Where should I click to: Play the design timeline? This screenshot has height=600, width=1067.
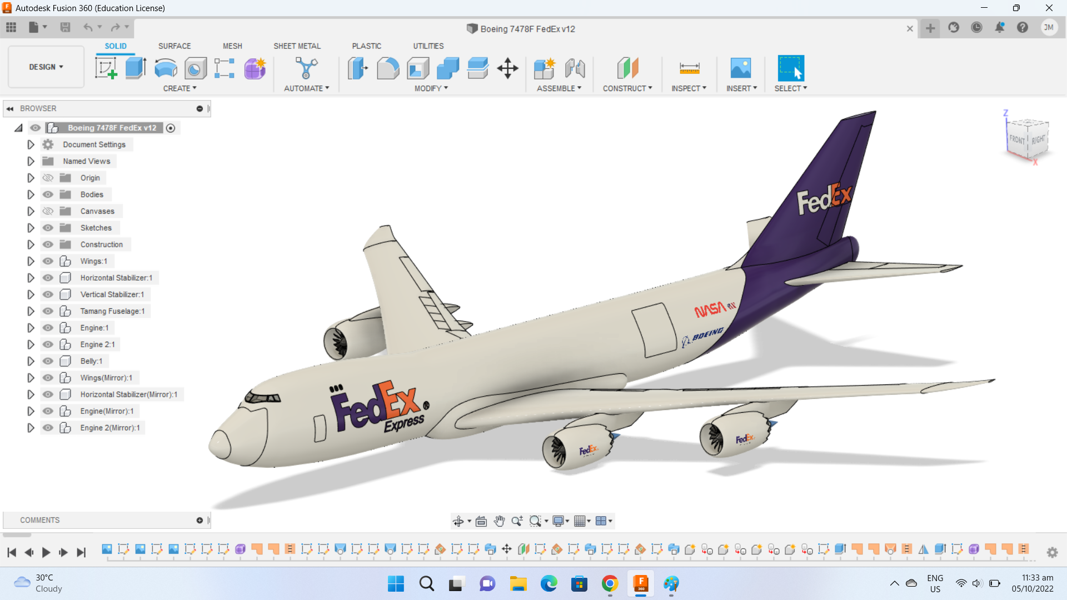46,552
